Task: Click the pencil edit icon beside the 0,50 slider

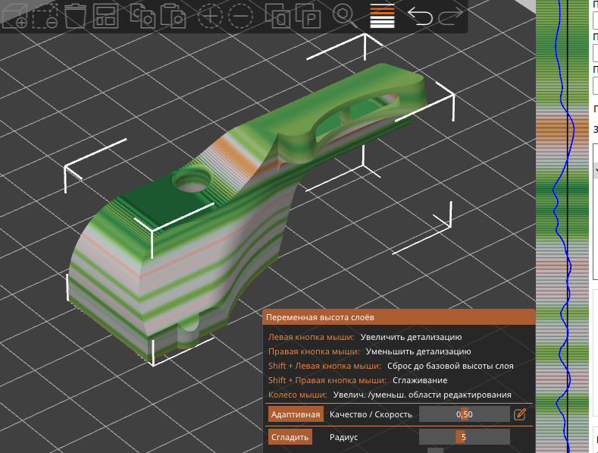Action: [x=520, y=414]
